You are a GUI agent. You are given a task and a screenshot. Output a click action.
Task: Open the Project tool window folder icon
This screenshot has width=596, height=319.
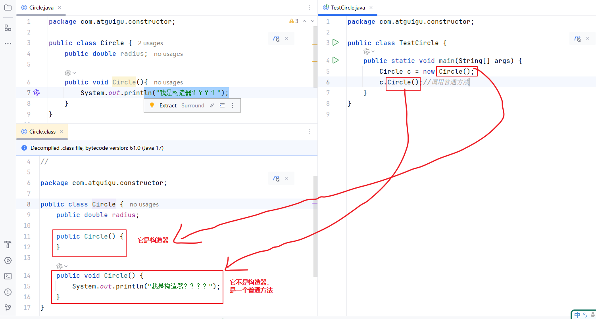click(8, 7)
